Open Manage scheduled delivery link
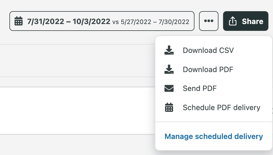273x155 pixels. click(x=214, y=136)
